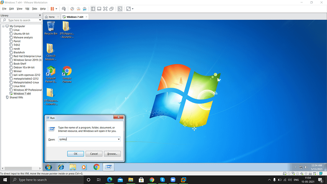Open the host notification center icon
Viewport: 327px width, 184px height.
[321, 180]
